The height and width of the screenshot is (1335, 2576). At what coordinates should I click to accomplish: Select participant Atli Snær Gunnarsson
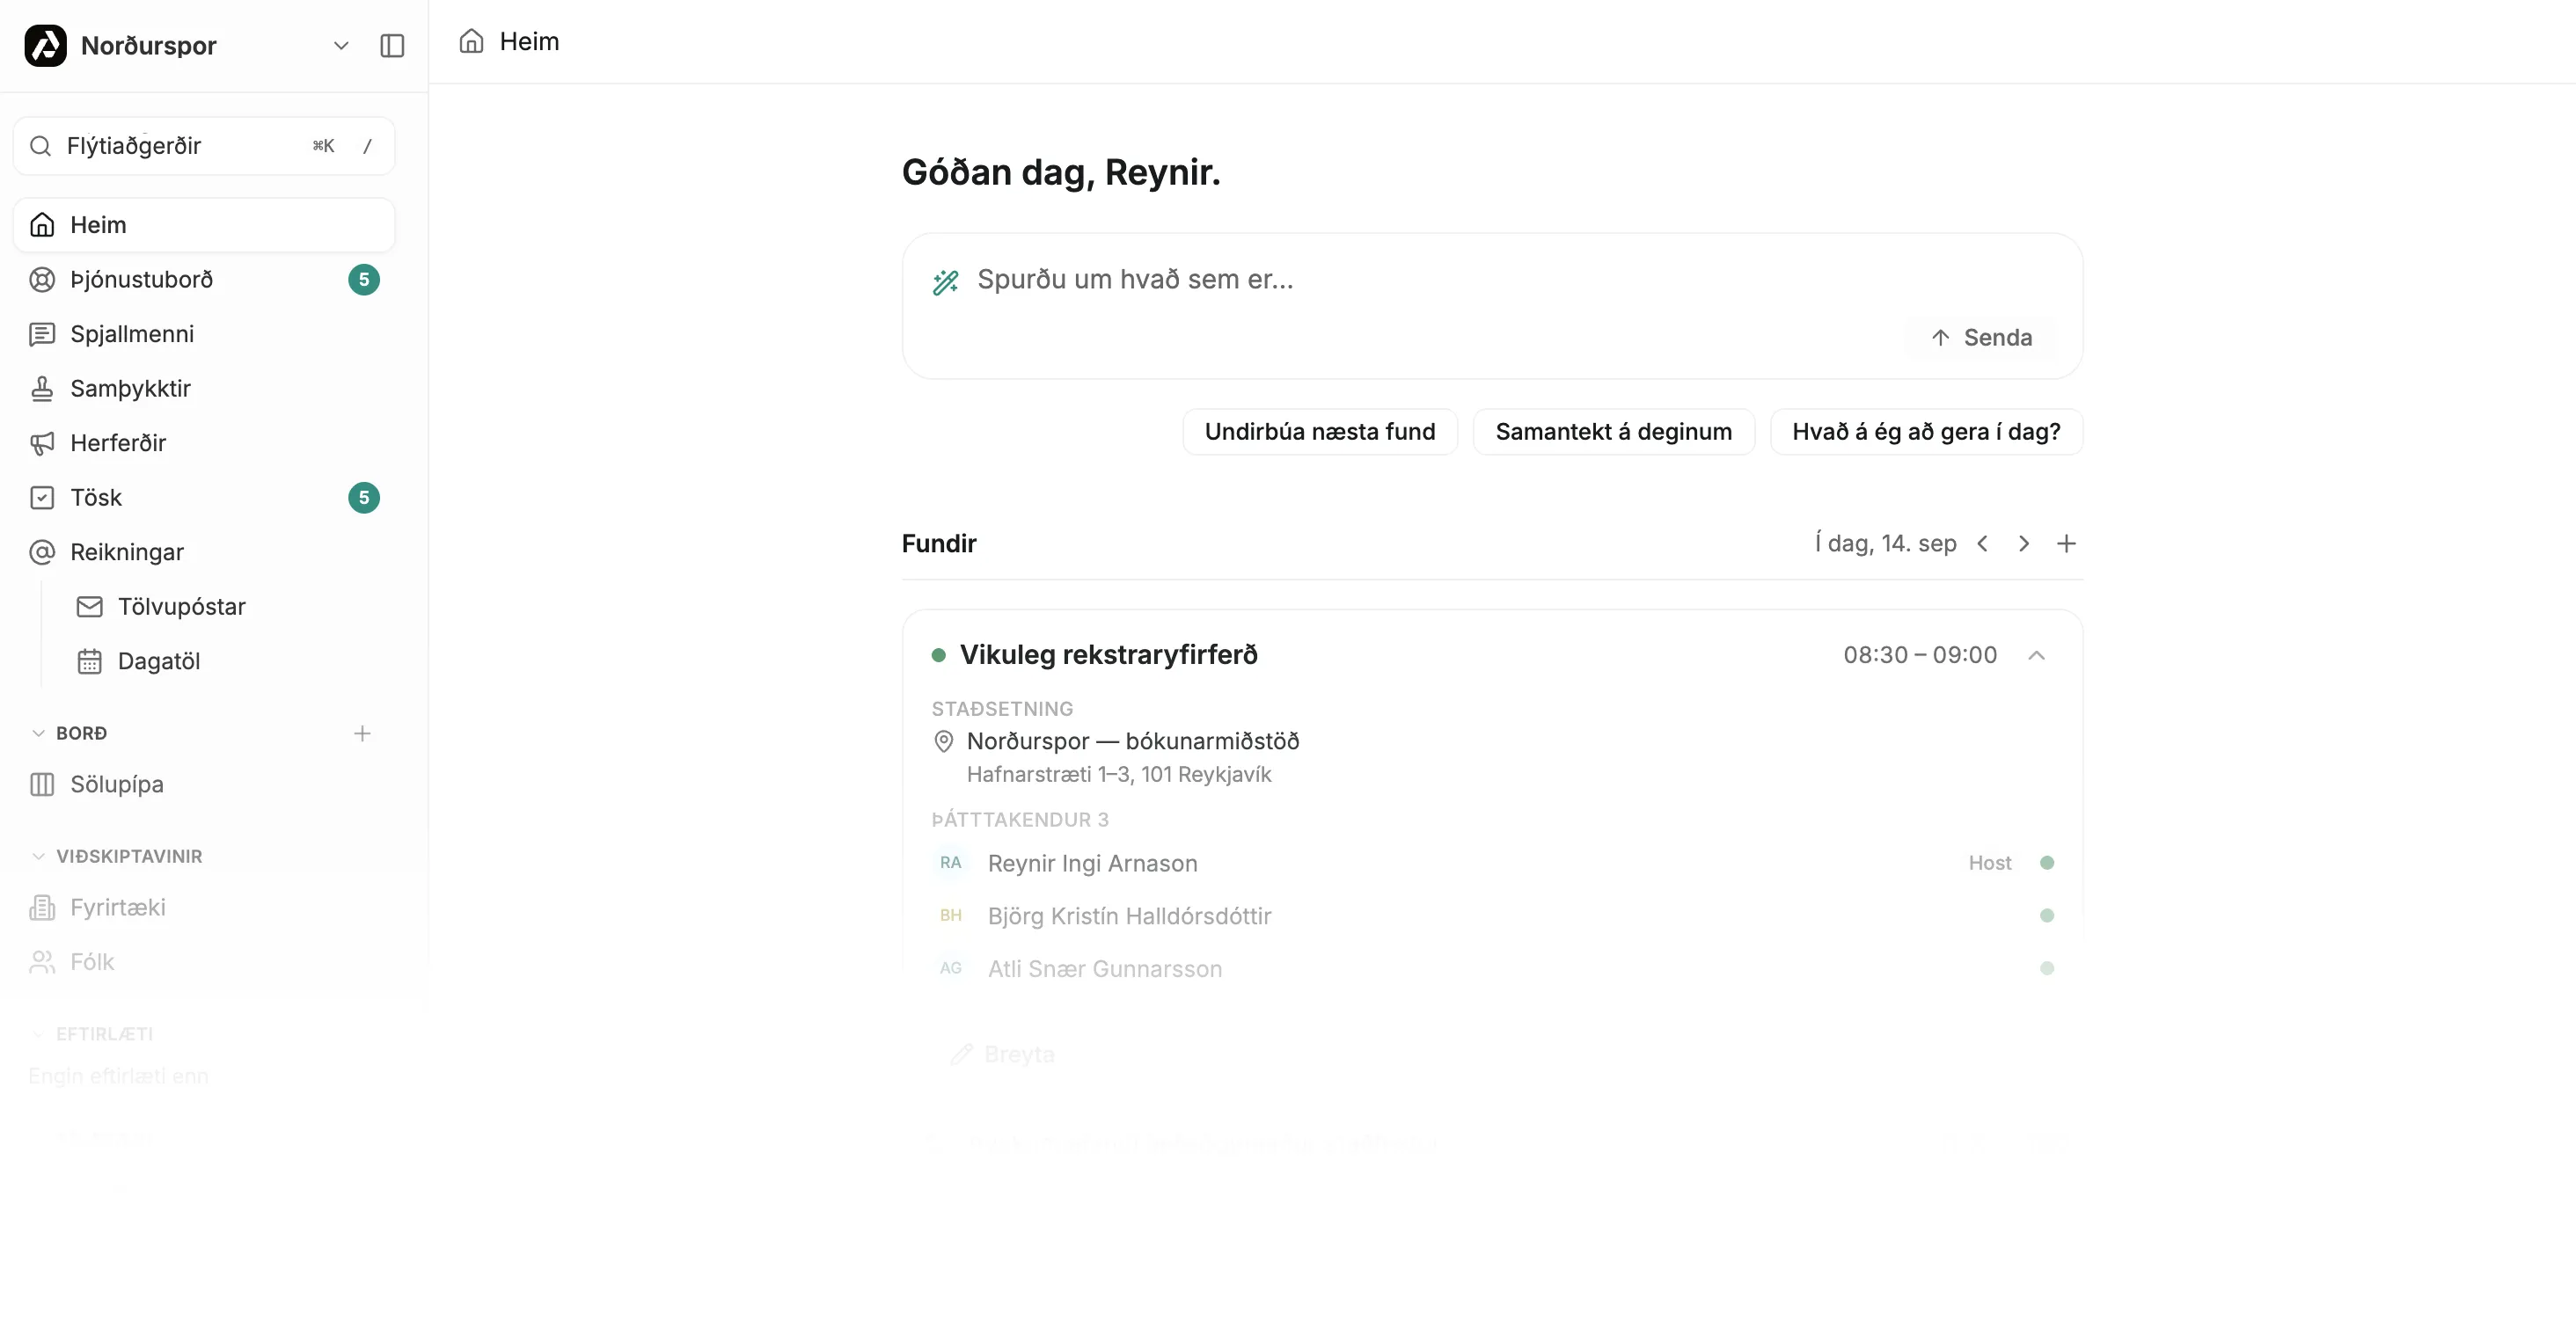(1105, 969)
